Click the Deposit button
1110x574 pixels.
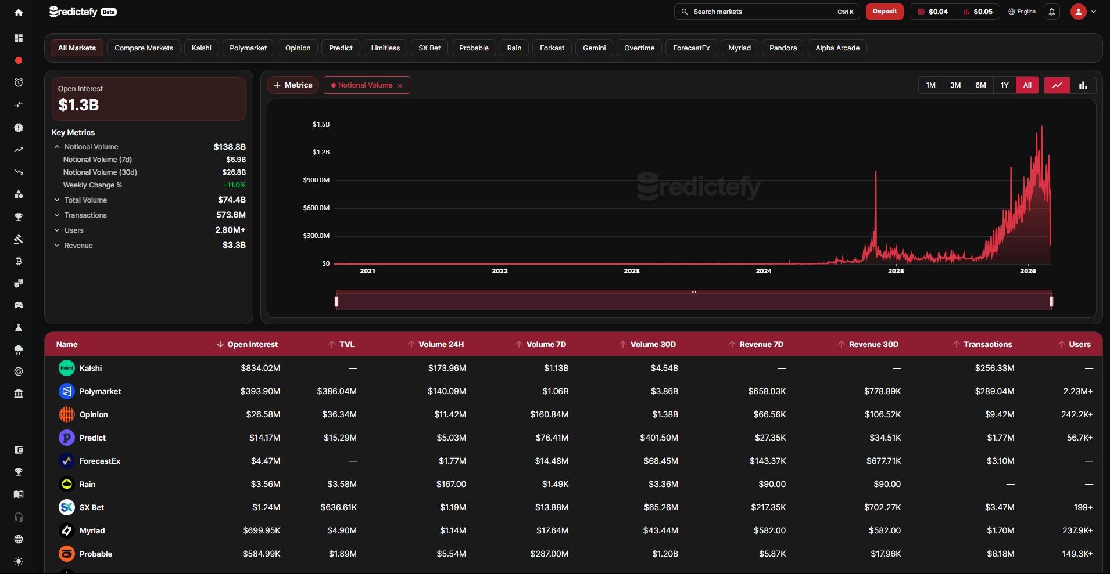tap(884, 11)
